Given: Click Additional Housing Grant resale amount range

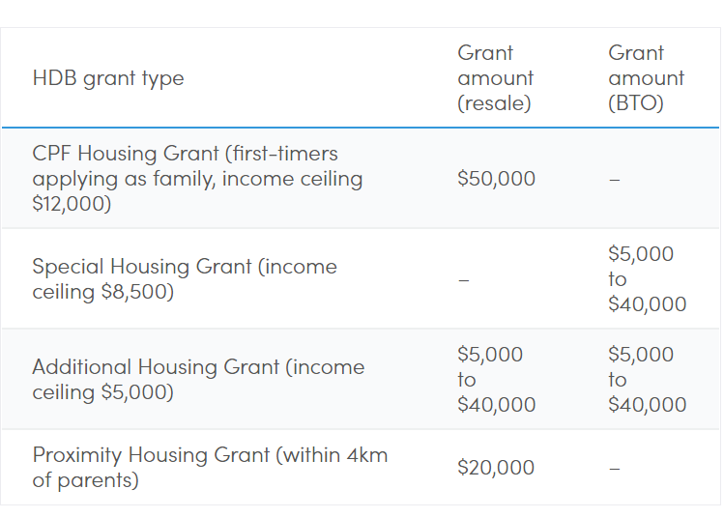Looking at the screenshot, I should pos(496,380).
